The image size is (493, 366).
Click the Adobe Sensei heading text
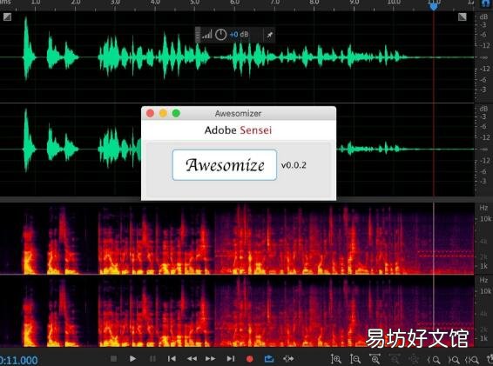click(x=238, y=130)
